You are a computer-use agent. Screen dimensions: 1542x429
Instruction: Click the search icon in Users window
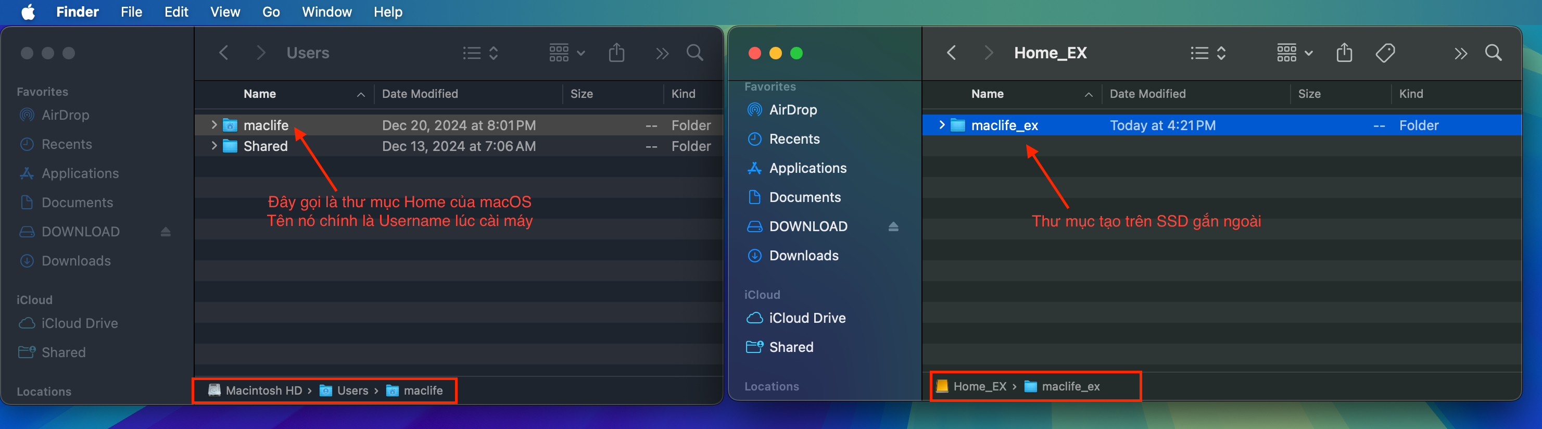pos(694,53)
